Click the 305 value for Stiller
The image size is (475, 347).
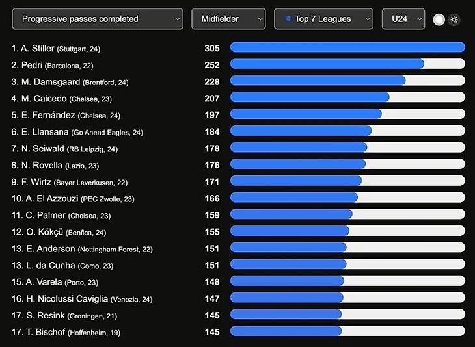click(212, 48)
